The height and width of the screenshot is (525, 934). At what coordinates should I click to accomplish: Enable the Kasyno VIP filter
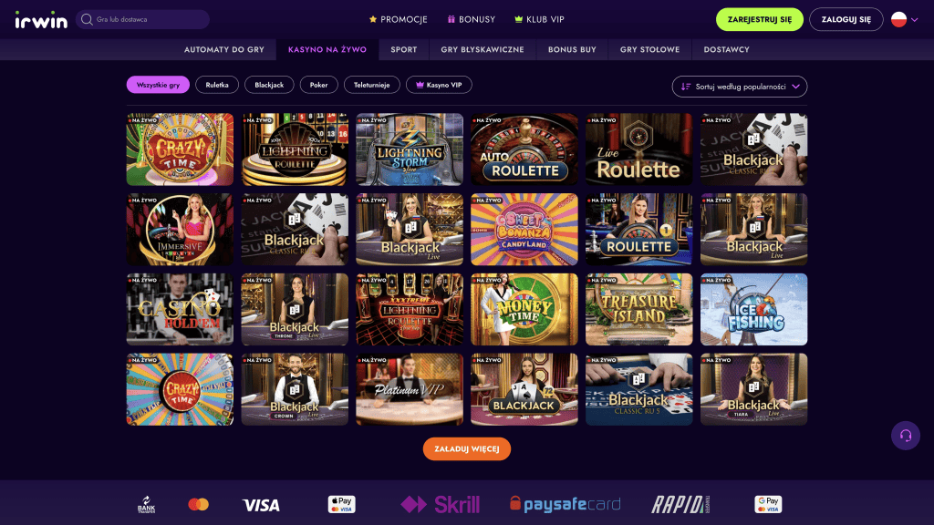click(x=439, y=85)
